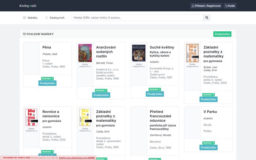The width and height of the screenshot is (256, 160).
Task: Open author Presler, Aleš
Action: point(50,54)
